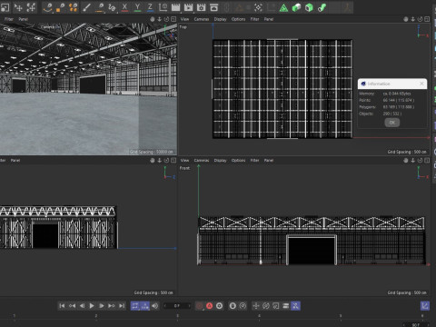Click the orange square tool icon
Screen dimensions: 436x327
[x=61, y=7]
